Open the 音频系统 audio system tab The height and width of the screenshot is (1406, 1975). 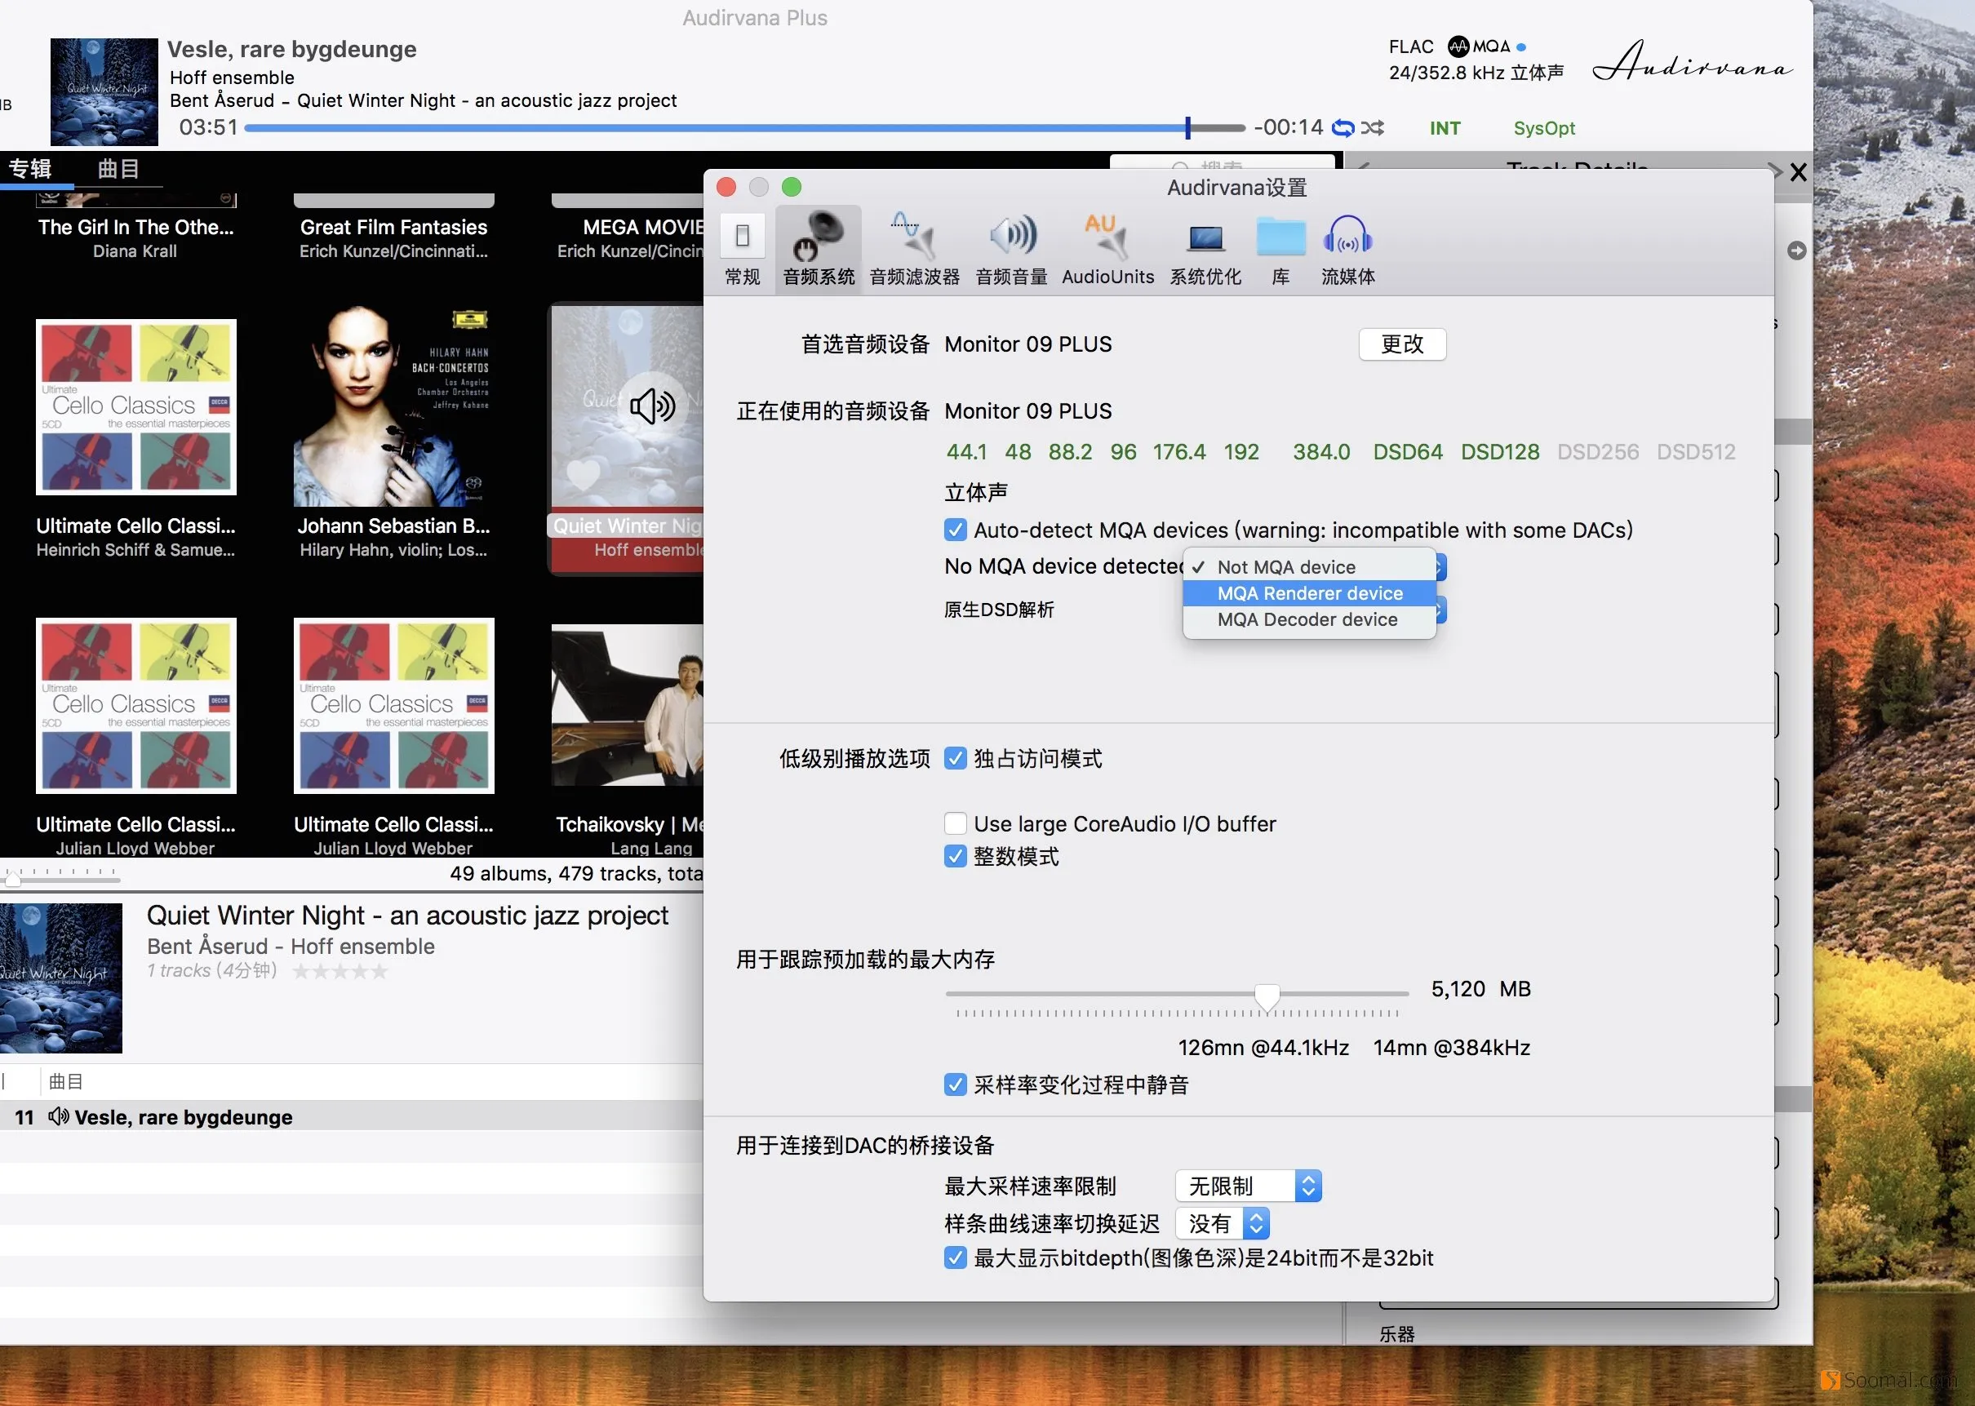(819, 250)
